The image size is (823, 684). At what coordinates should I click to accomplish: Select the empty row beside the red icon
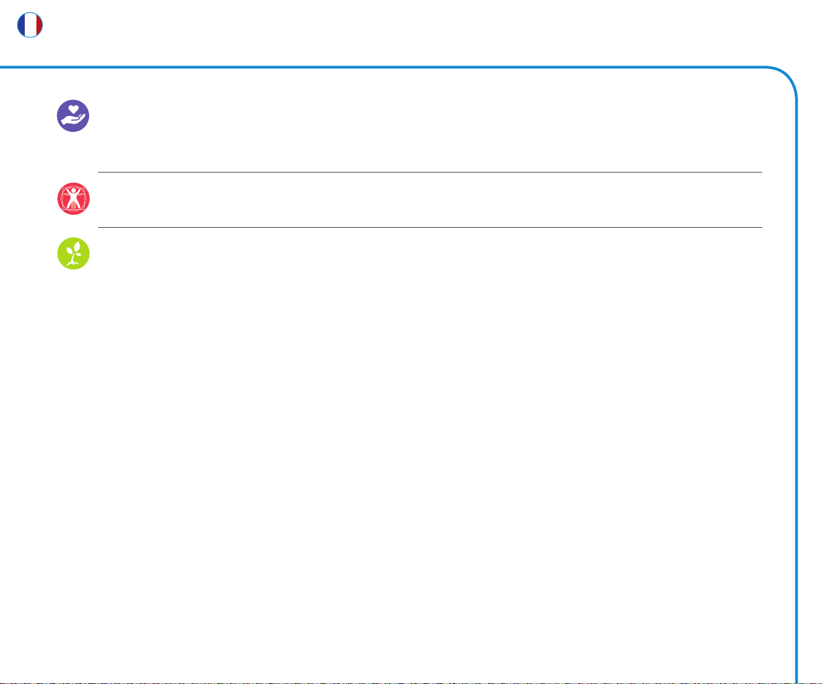(430, 200)
